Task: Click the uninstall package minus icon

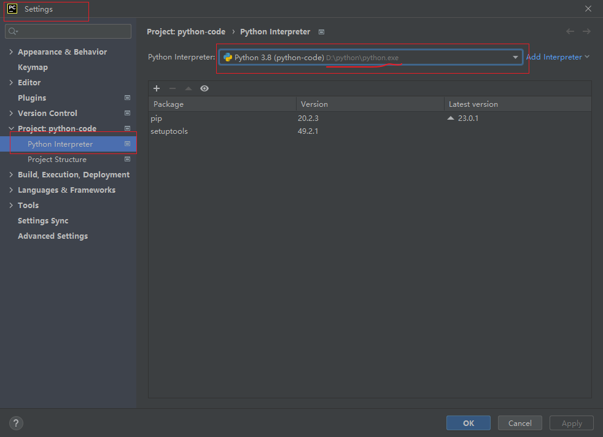Action: pos(173,88)
